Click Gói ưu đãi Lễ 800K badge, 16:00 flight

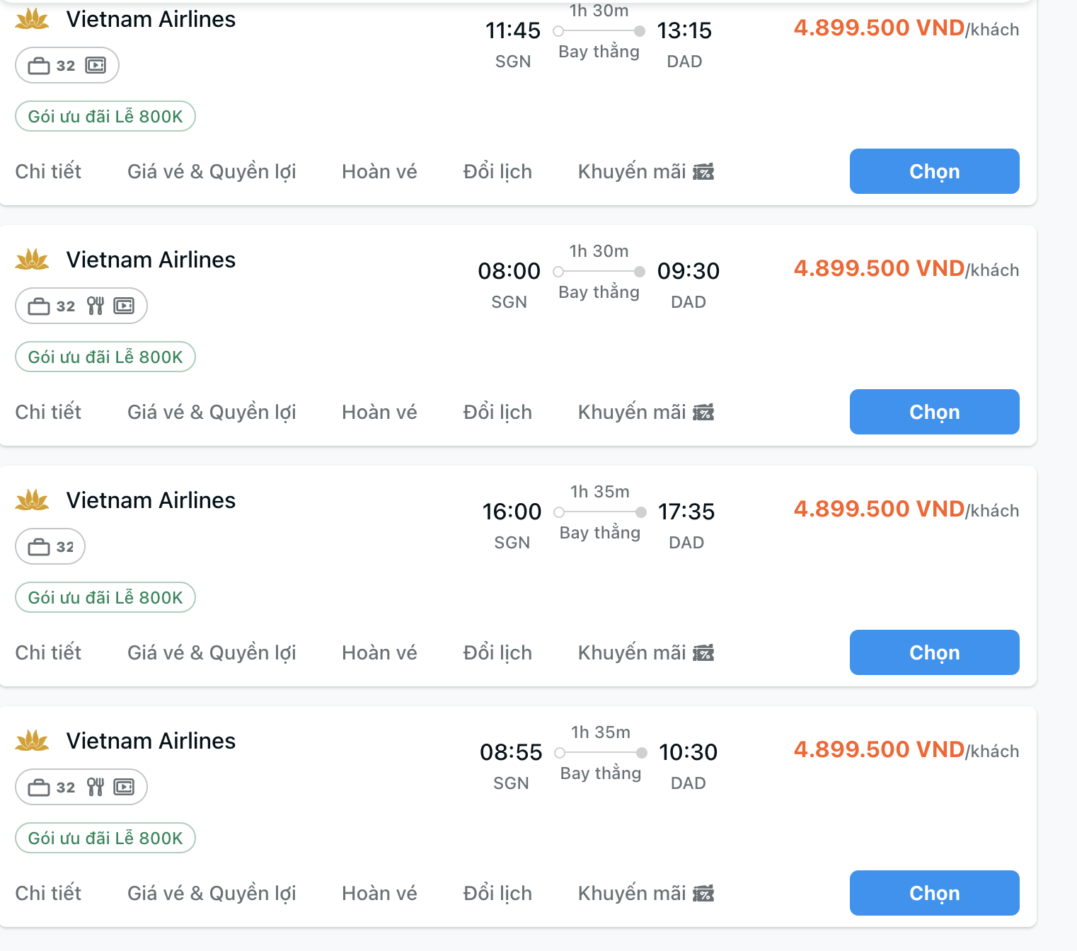point(105,597)
